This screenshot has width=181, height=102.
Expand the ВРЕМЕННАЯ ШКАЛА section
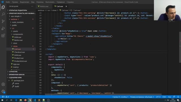(x=21, y=75)
